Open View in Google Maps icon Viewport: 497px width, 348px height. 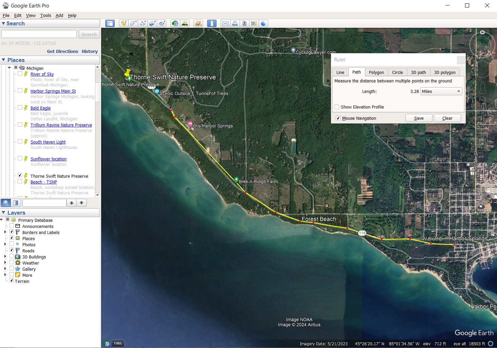click(254, 23)
